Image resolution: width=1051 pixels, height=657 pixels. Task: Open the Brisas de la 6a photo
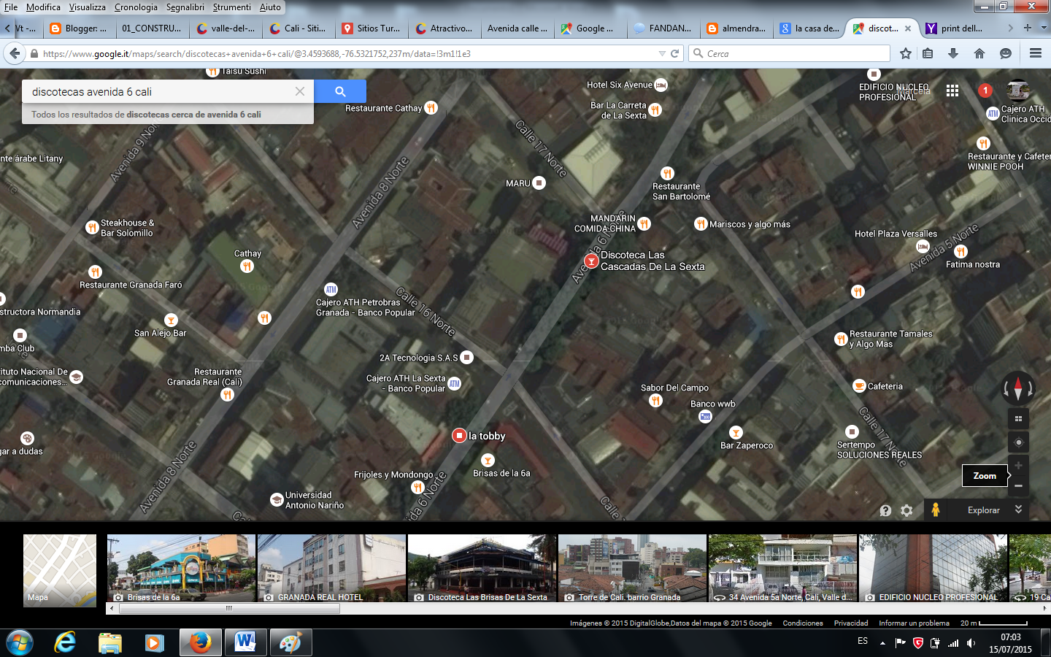(x=181, y=568)
